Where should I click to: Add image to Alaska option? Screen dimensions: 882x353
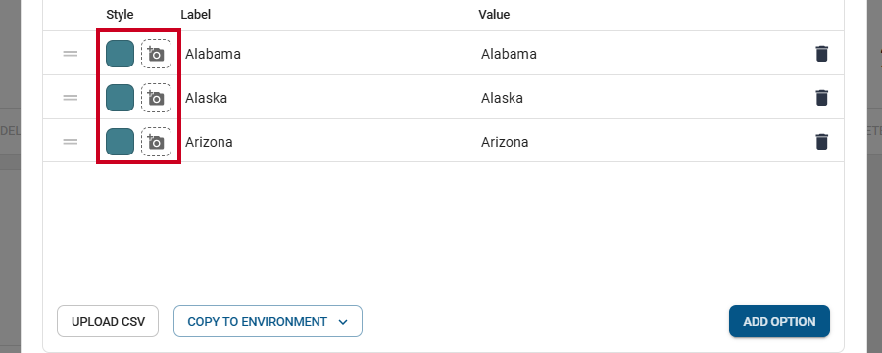(157, 98)
